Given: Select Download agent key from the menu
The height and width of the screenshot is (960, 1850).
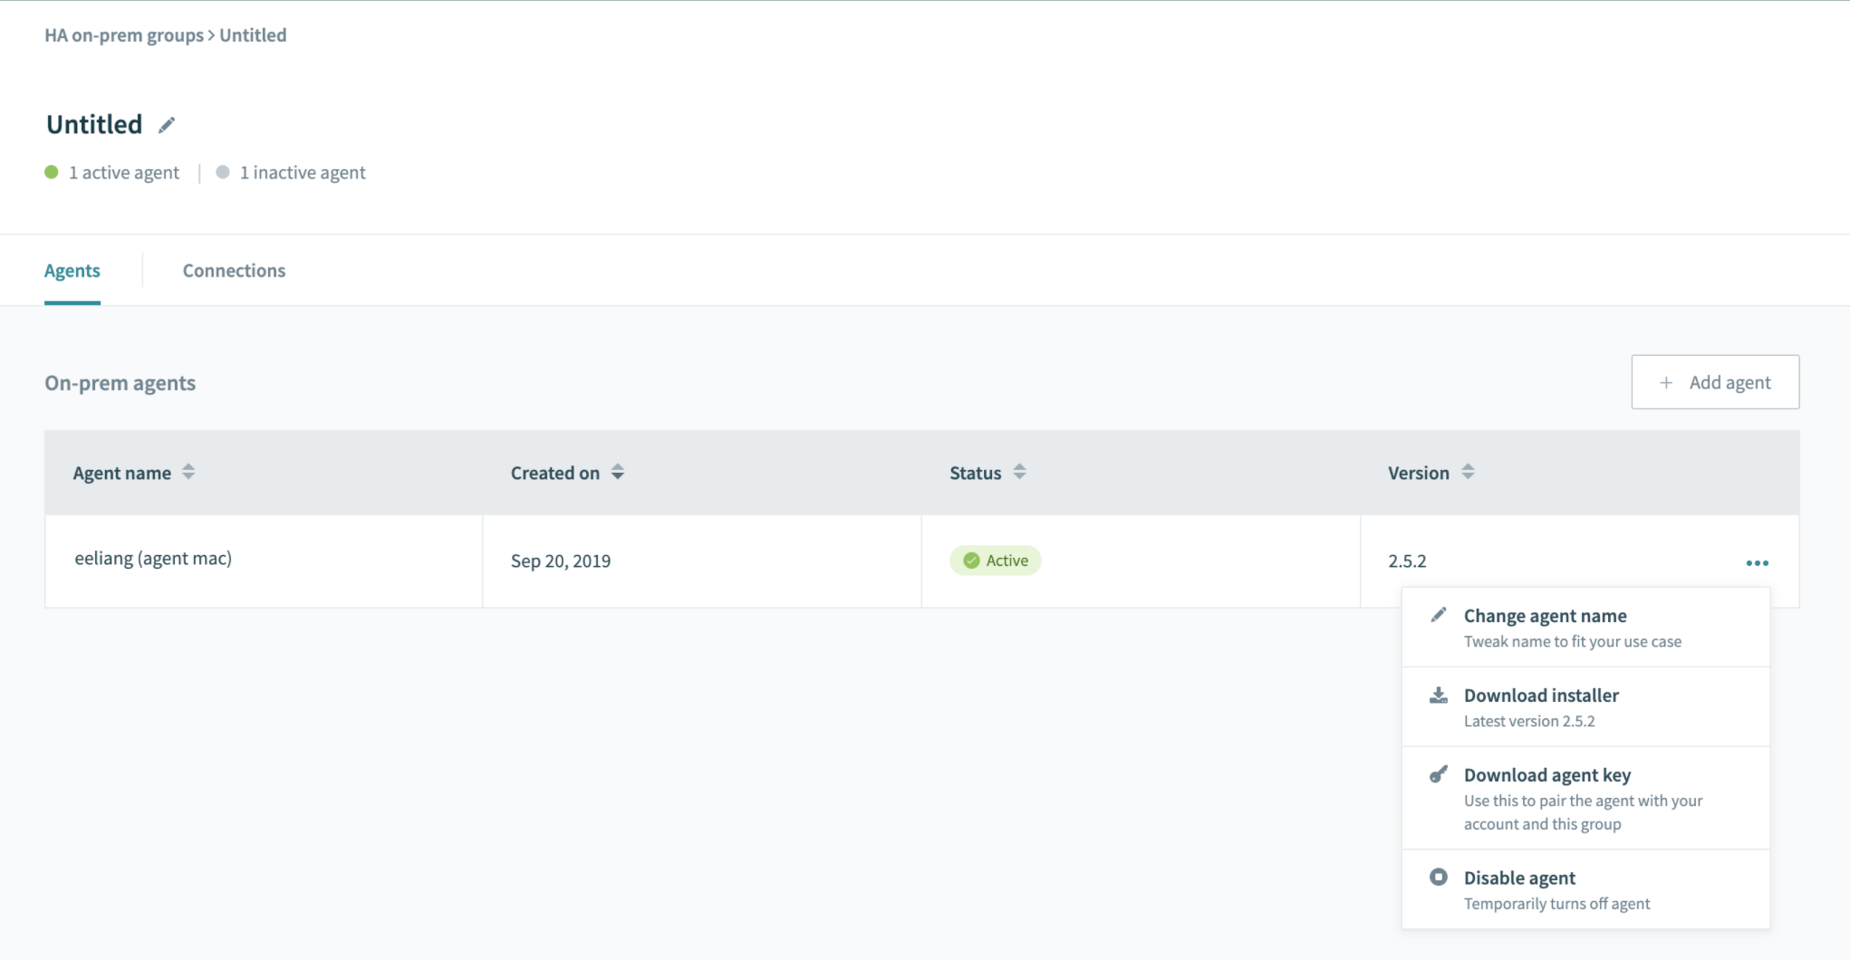Looking at the screenshot, I should pyautogui.click(x=1546, y=775).
